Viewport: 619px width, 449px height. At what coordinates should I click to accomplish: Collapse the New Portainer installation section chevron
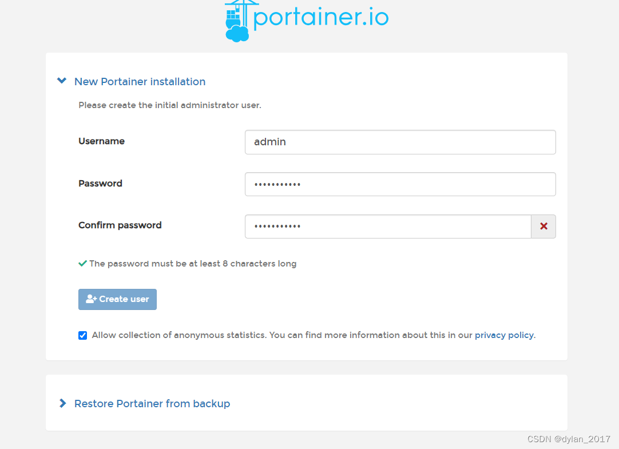pos(62,81)
